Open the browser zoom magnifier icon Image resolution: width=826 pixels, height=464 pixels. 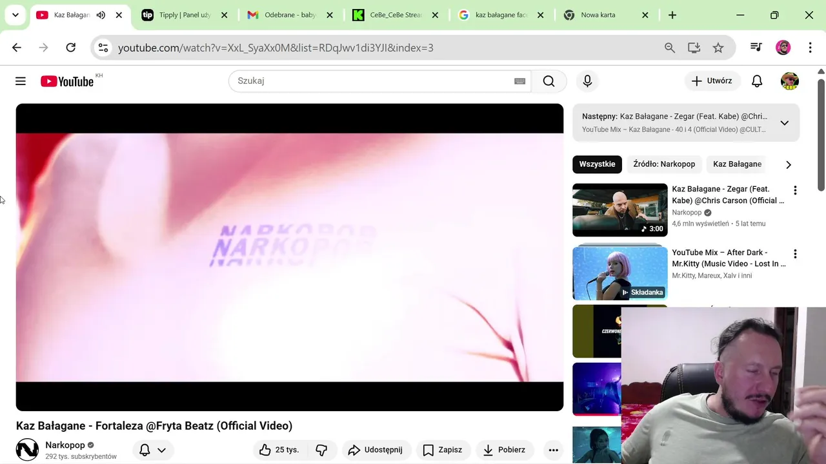(x=670, y=48)
